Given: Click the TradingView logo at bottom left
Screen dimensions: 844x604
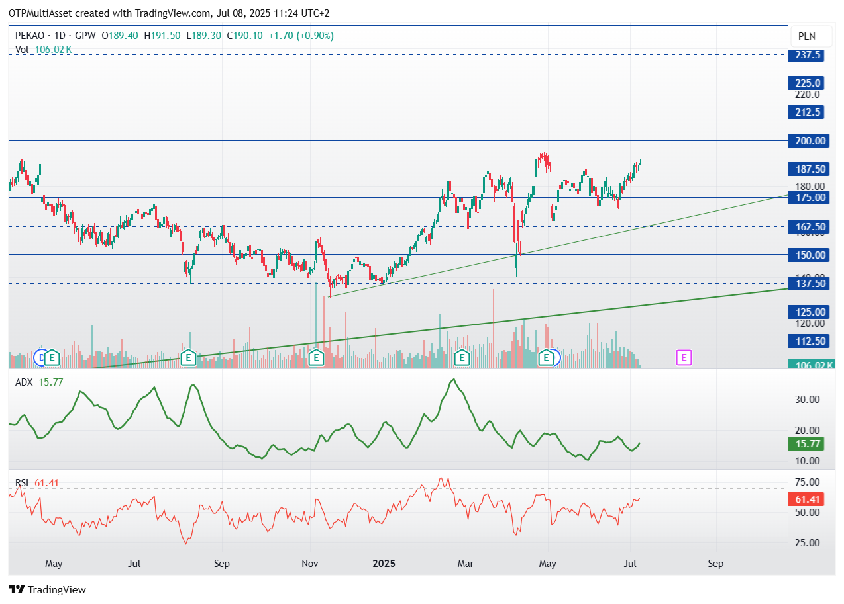Looking at the screenshot, I should [47, 589].
